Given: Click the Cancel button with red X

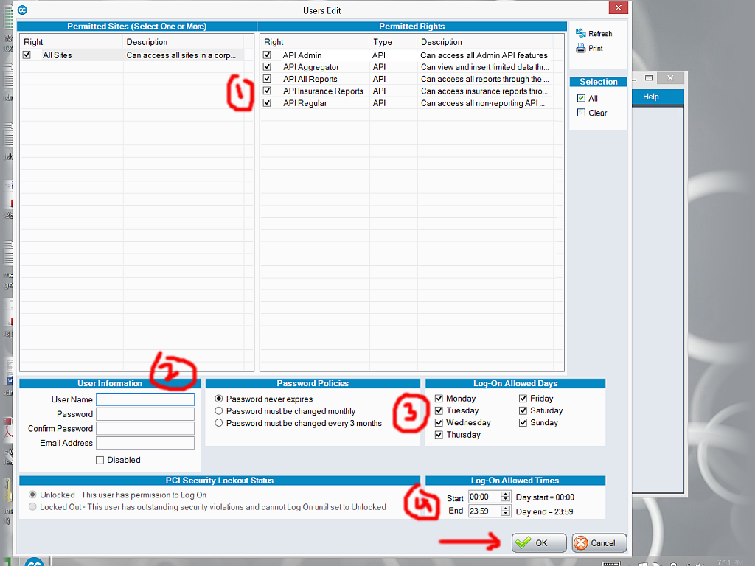Looking at the screenshot, I should click(599, 543).
